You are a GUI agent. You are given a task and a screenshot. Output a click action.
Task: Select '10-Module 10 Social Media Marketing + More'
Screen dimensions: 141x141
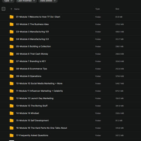39,84
